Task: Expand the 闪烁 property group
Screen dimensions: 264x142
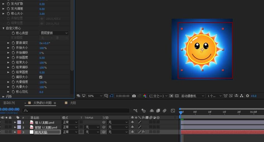Action: pyautogui.click(x=3, y=97)
